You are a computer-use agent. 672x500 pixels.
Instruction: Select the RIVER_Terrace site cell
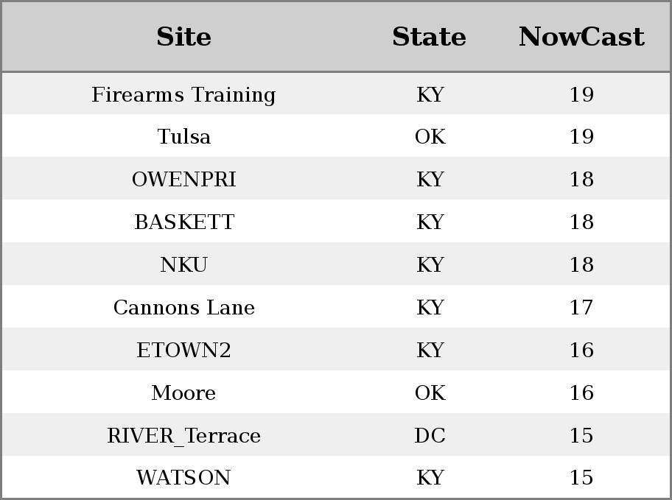click(184, 435)
